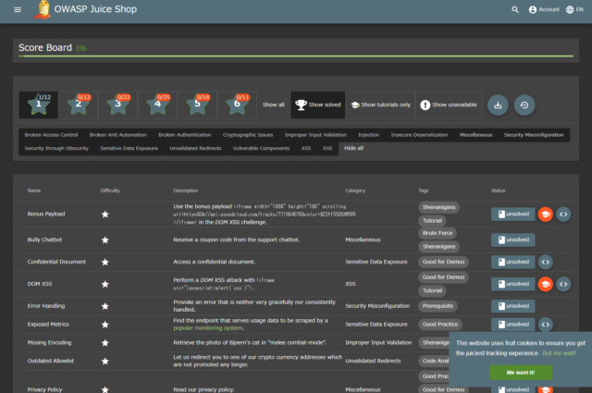Toggle Show unavailable challenges

(x=449, y=104)
